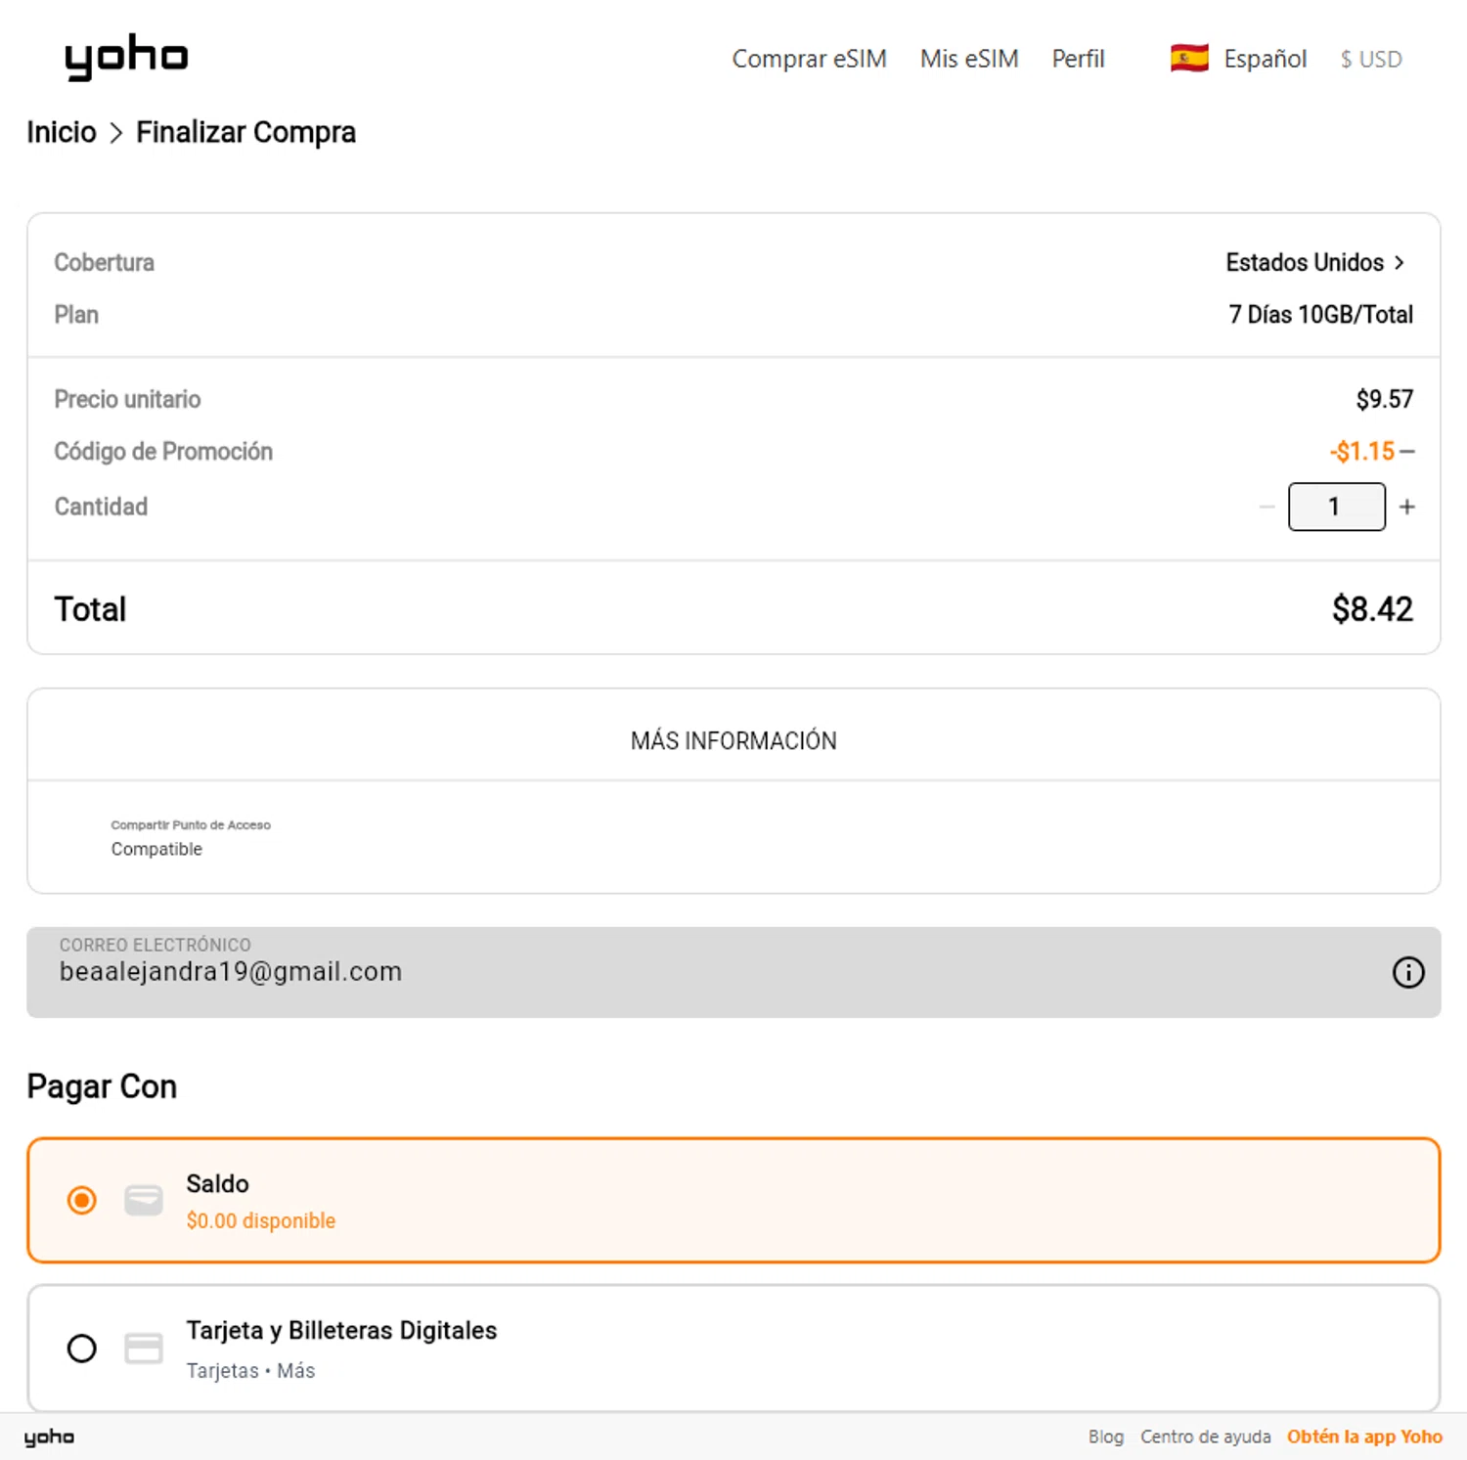Click the small yoho logo in footer
The width and height of the screenshot is (1467, 1460).
click(49, 1437)
